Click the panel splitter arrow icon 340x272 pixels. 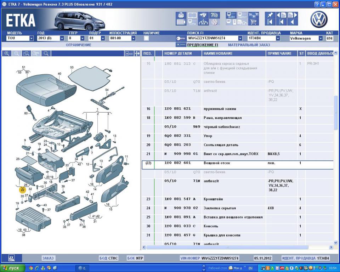[137, 53]
